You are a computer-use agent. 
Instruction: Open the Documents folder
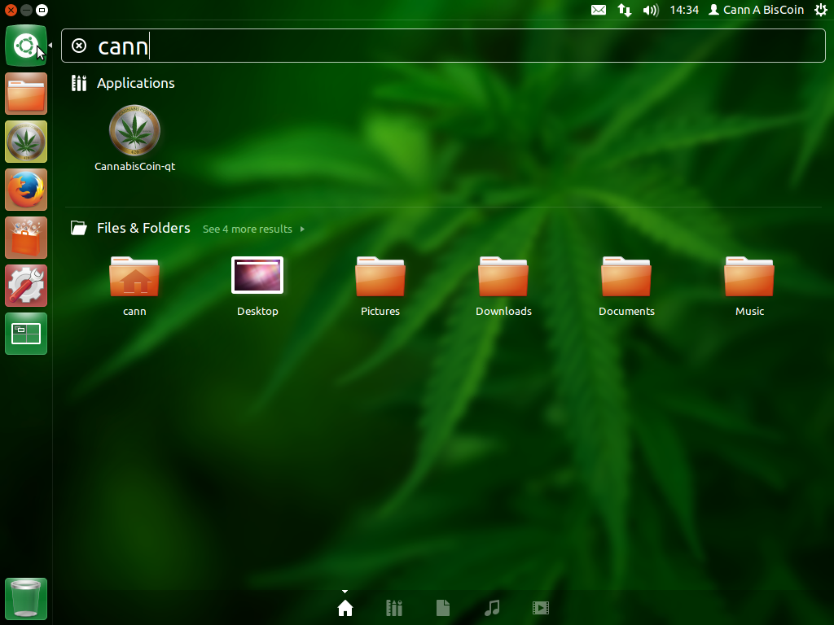[x=626, y=287]
